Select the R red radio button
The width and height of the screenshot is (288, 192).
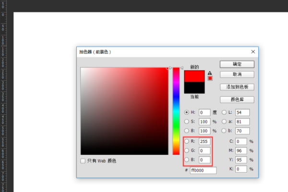[x=187, y=142]
